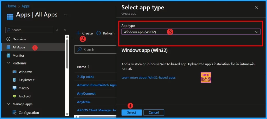Viewport: 267px width, 119px height.
Task: Collapse the Manage apps section
Action: click(x=8, y=104)
